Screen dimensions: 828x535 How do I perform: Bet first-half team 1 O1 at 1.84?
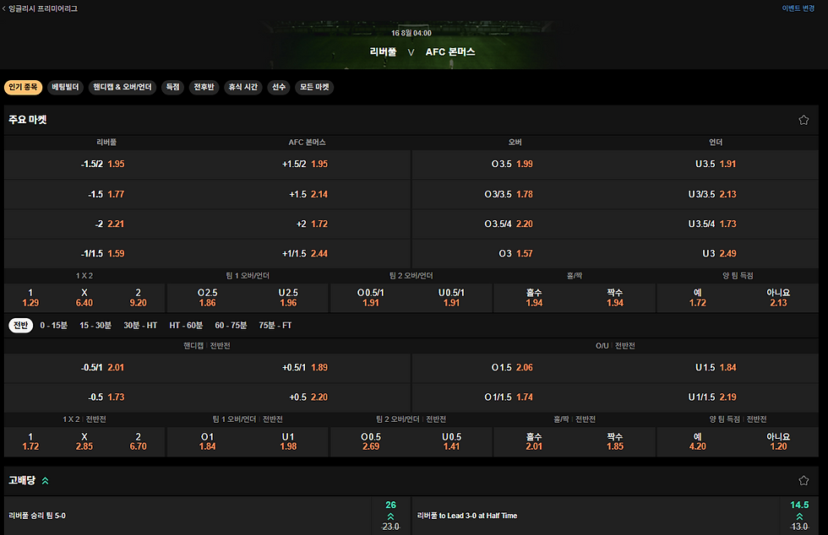point(208,441)
